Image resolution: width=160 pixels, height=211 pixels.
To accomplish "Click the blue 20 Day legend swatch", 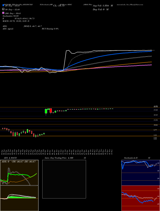I will (x=4, y=5).
